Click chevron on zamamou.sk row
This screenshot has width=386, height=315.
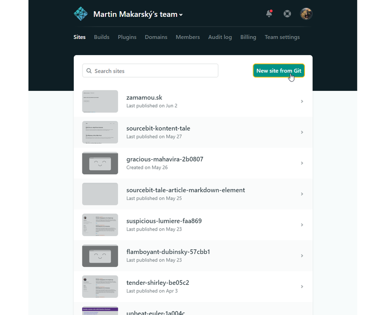pyautogui.click(x=302, y=101)
